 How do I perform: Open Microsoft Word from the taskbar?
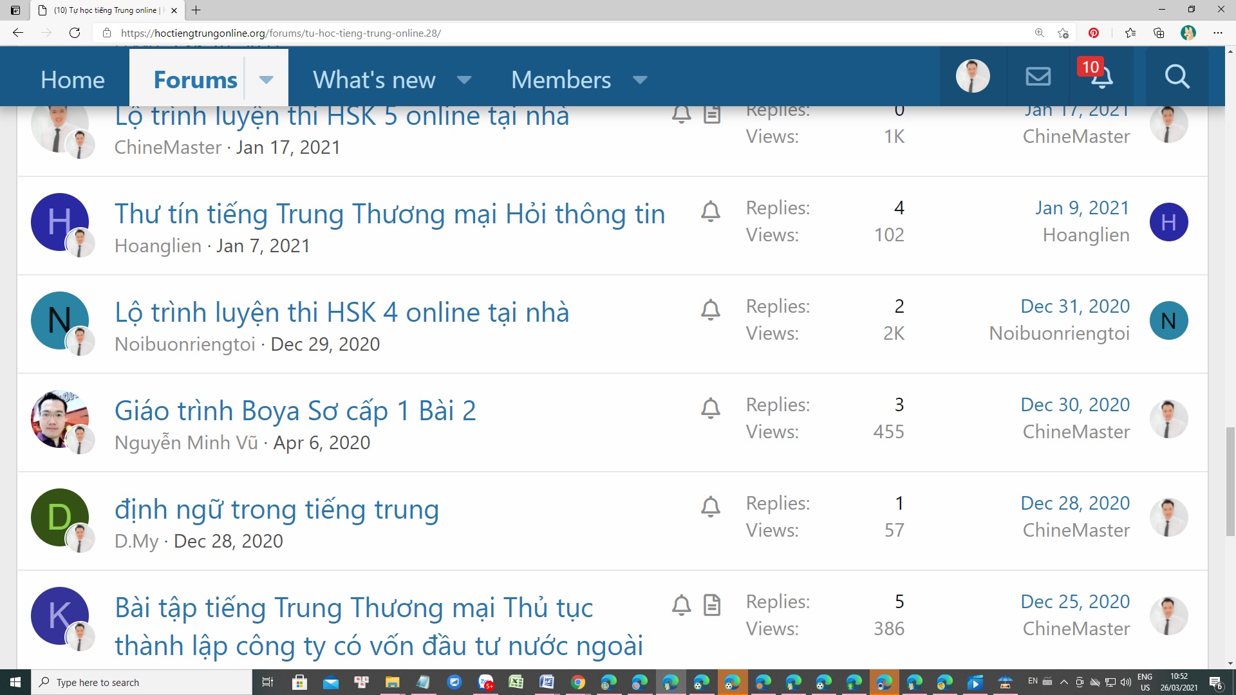tap(547, 682)
